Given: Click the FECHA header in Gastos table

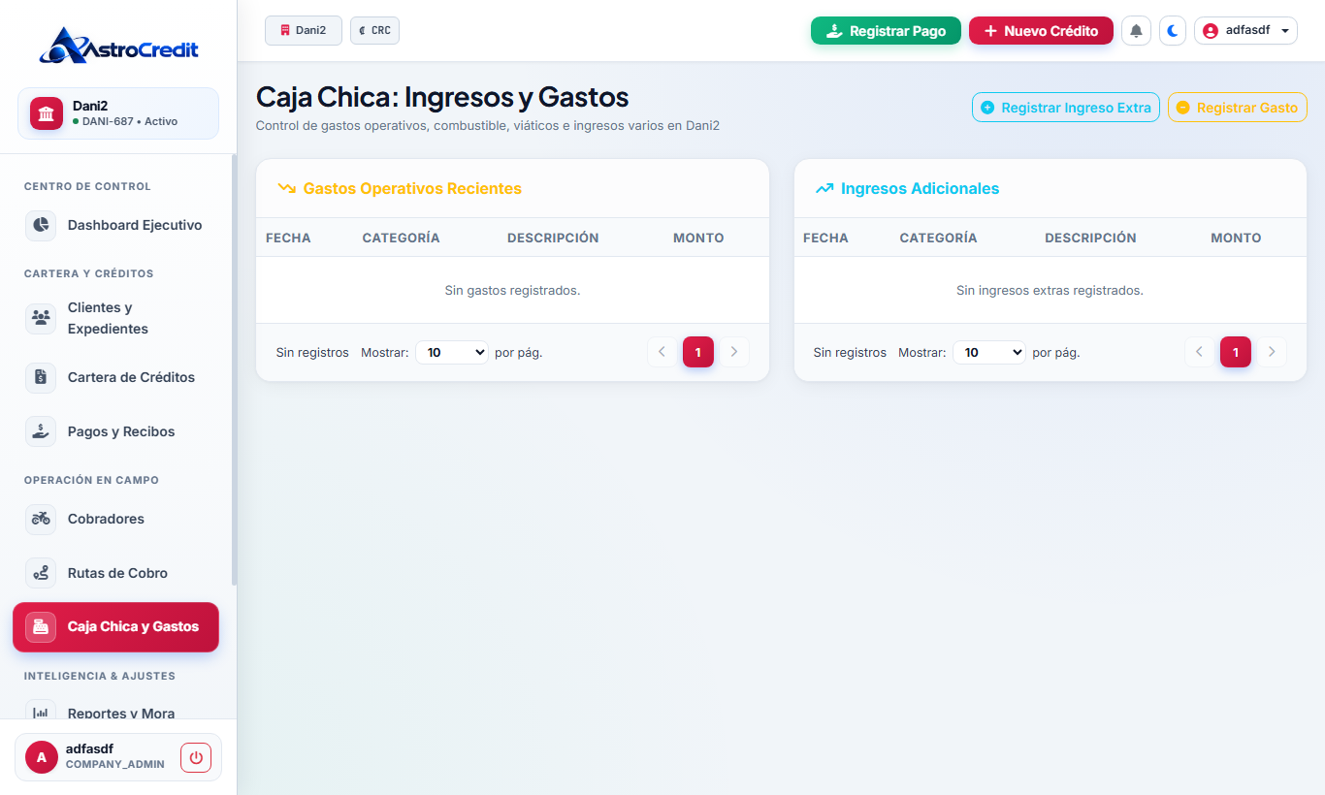Looking at the screenshot, I should click(x=288, y=238).
